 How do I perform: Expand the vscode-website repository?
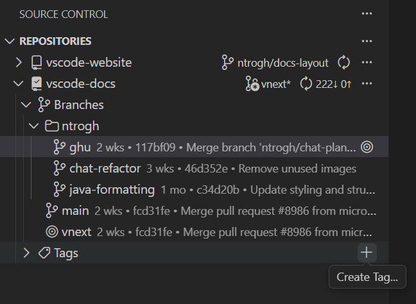point(19,63)
